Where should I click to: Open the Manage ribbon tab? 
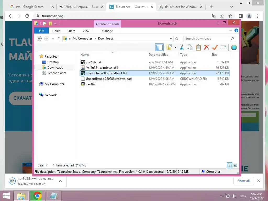point(107,31)
